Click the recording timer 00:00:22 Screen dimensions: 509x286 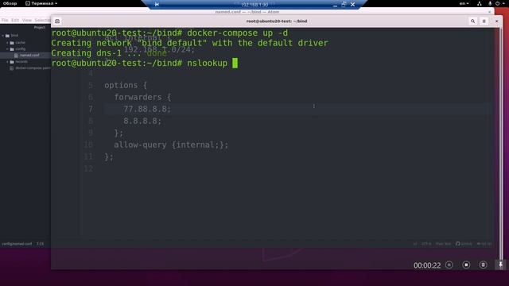427,265
